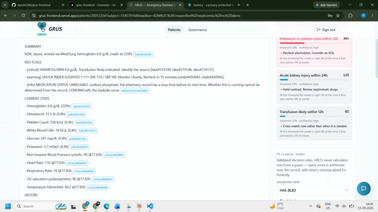Click the Potassium or sodium crisis risk bar

(x=314, y=43)
